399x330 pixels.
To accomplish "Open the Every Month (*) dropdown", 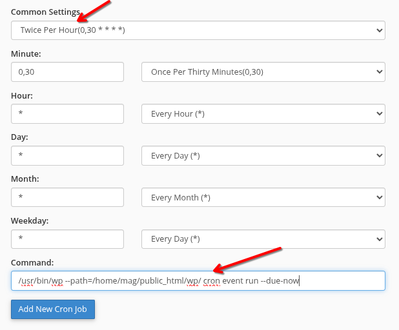I will pyautogui.click(x=263, y=197).
